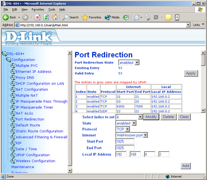Open the Wireless Configuration link
This screenshot has height=180, width=207.
35,161
